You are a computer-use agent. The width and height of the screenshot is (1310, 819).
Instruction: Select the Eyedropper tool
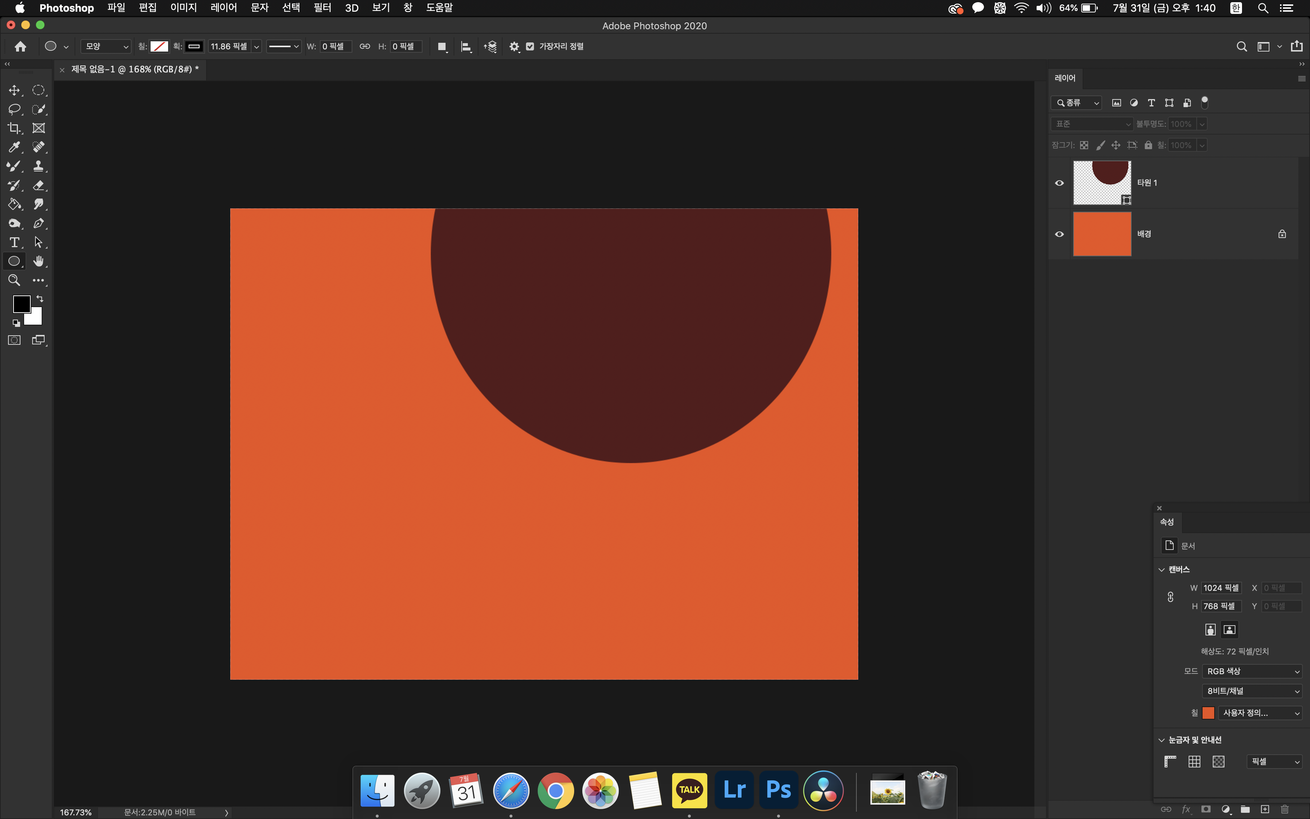click(14, 147)
